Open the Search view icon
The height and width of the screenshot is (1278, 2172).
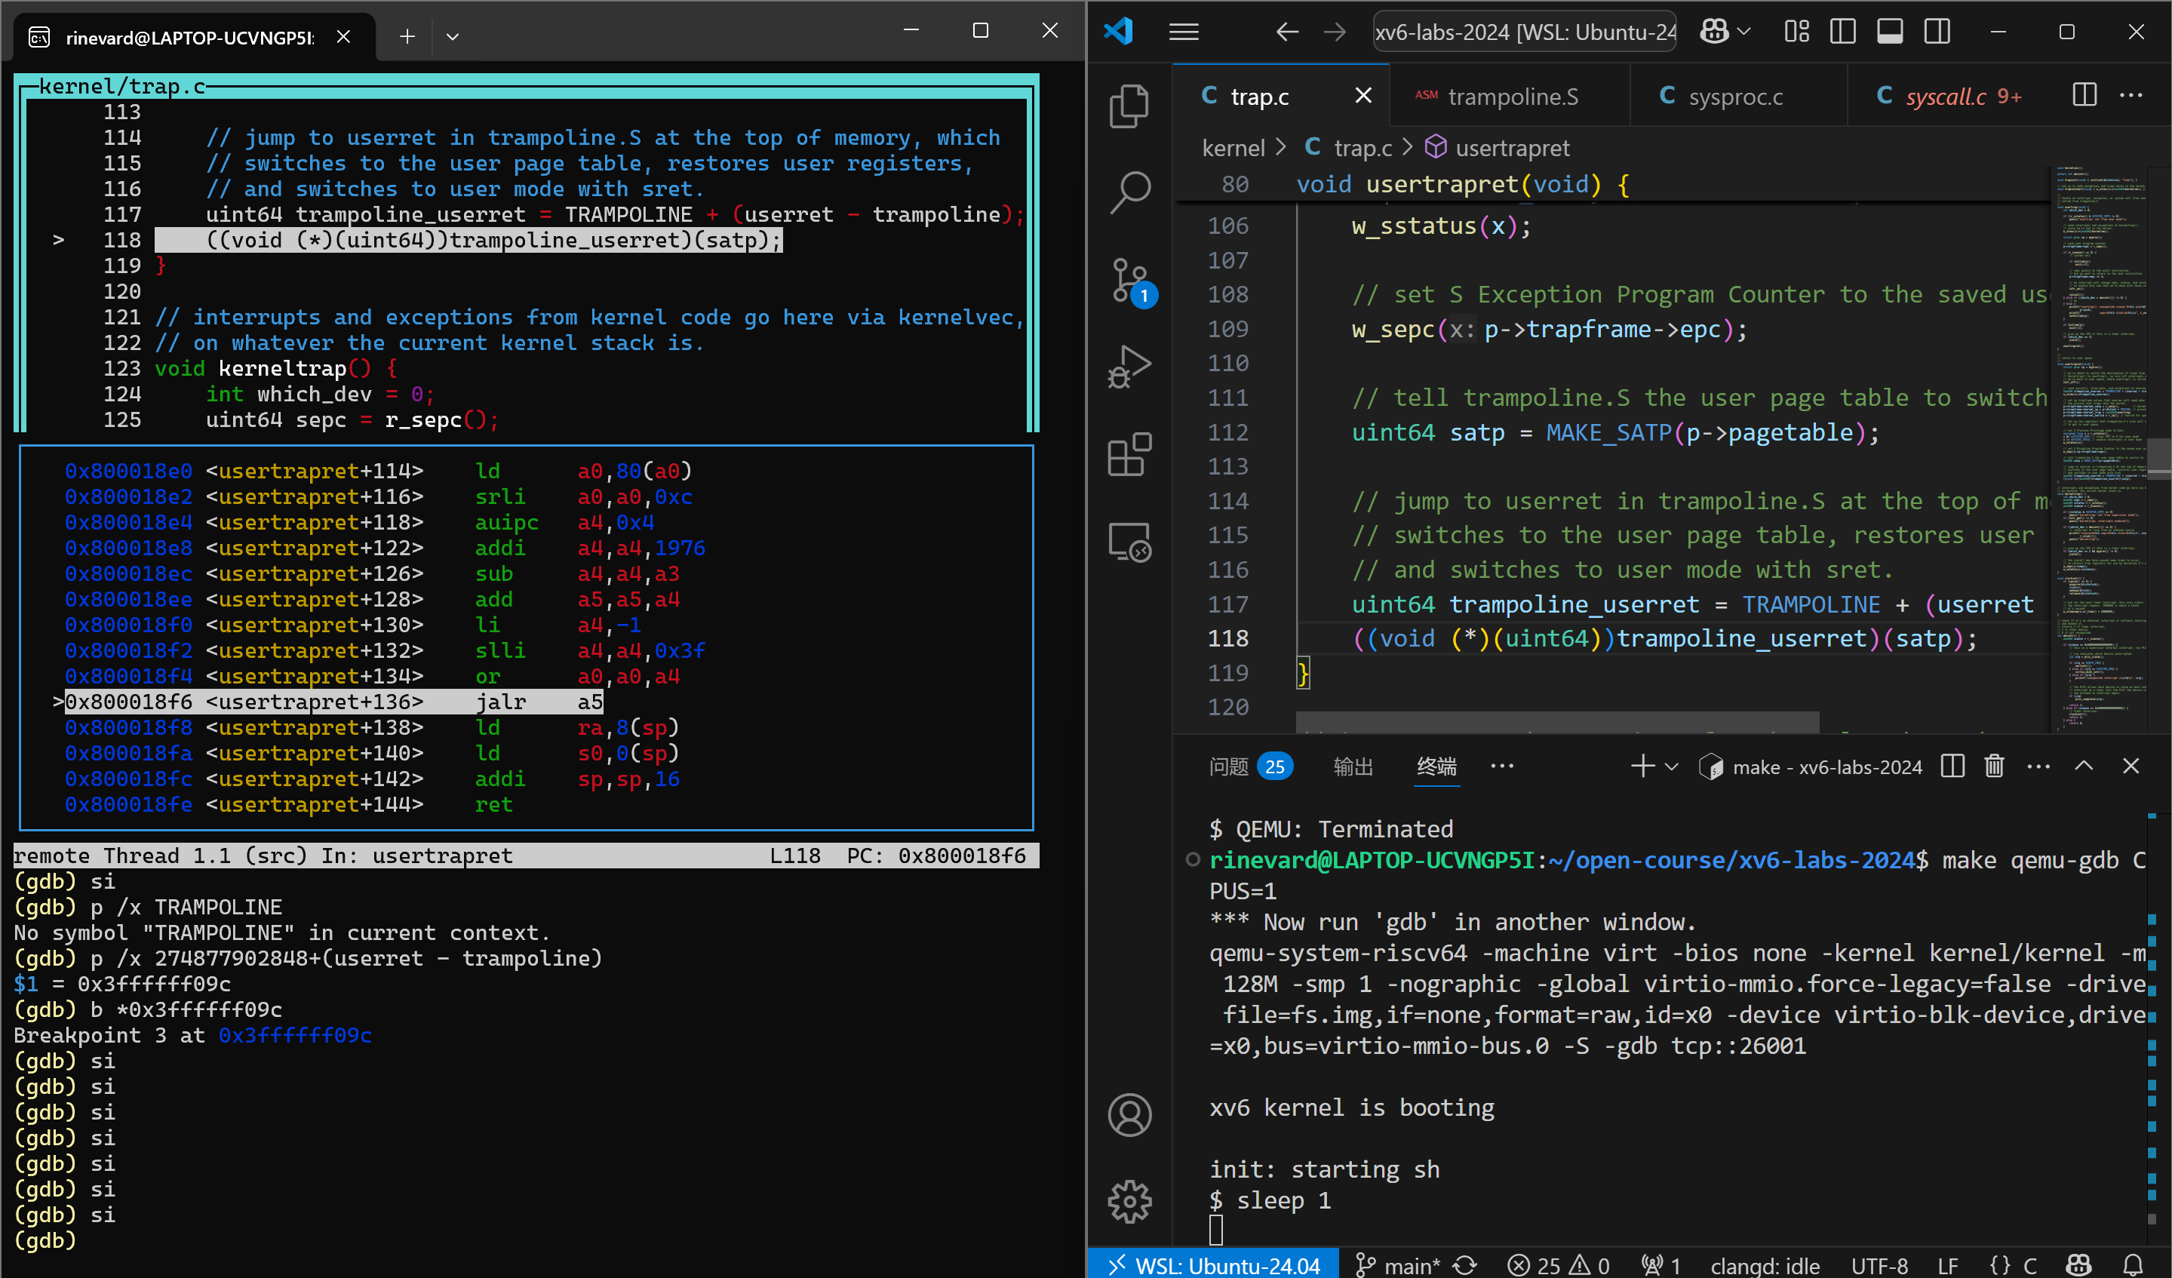[1128, 192]
